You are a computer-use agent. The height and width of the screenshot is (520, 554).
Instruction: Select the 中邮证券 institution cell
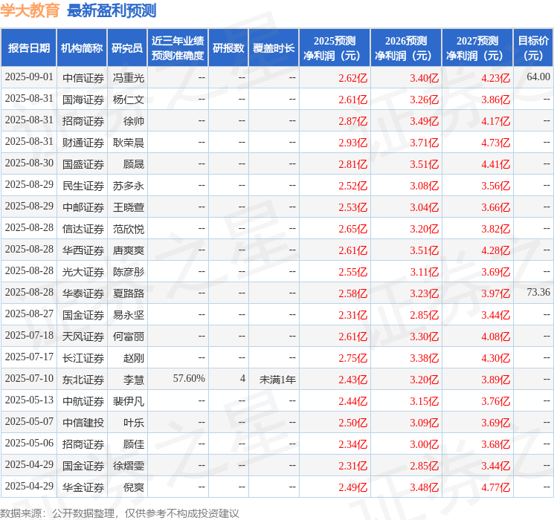coord(83,207)
